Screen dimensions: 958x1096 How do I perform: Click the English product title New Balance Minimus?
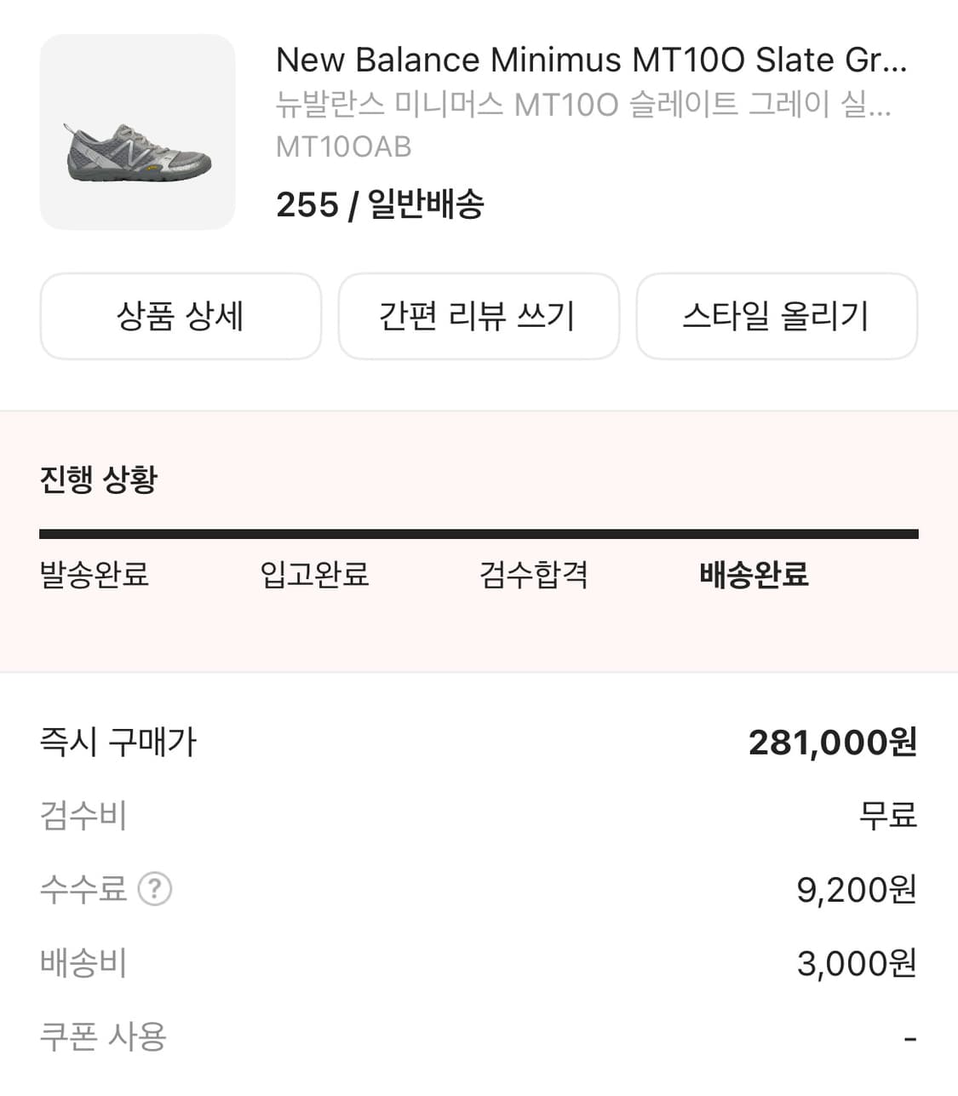point(591,60)
